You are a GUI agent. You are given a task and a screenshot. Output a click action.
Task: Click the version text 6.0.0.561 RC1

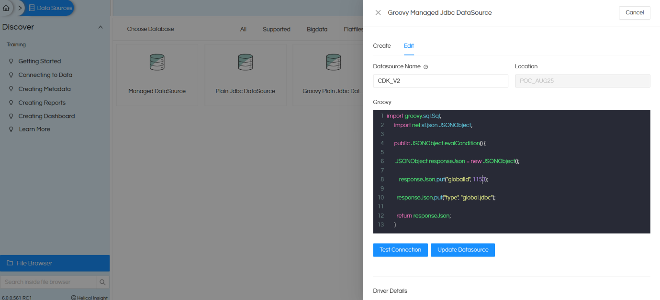(17, 298)
